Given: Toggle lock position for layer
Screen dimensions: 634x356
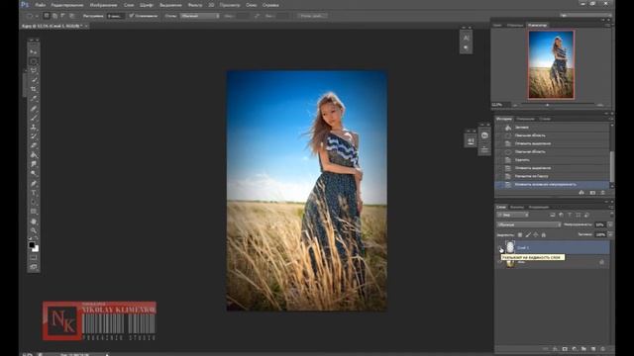Looking at the screenshot, I should point(536,234).
